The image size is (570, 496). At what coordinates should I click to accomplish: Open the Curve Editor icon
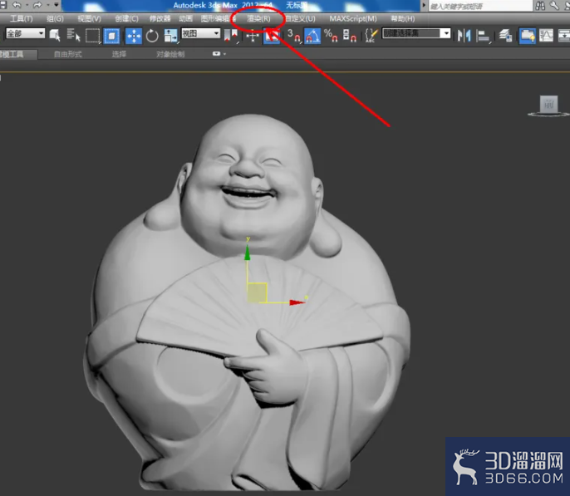[546, 36]
